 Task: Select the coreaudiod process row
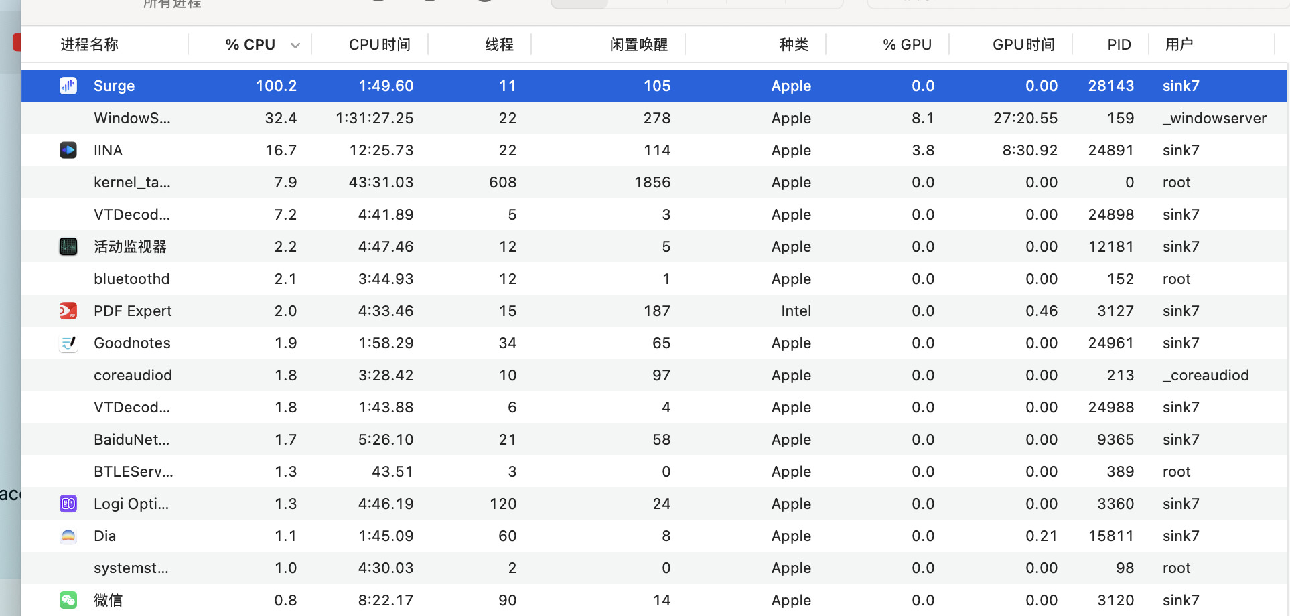pyautogui.click(x=654, y=375)
